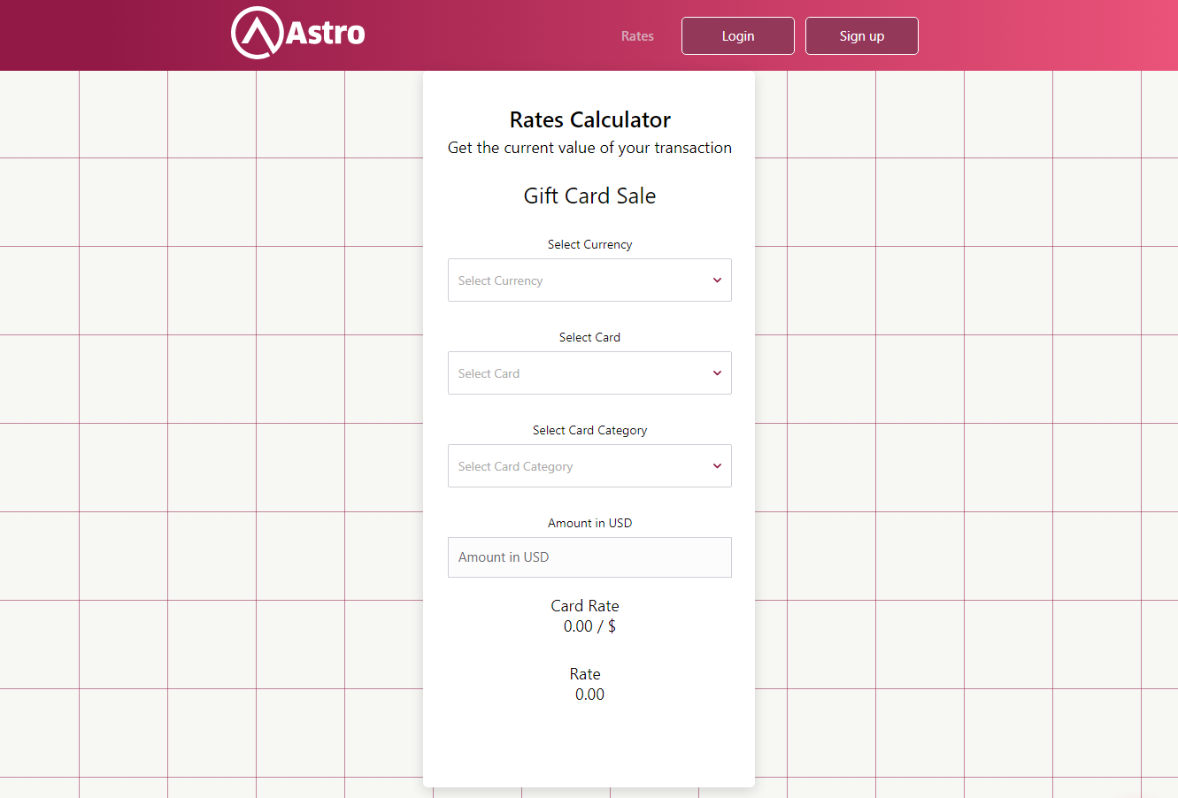1178x798 pixels.
Task: Open the Rates navigation link
Action: (637, 36)
